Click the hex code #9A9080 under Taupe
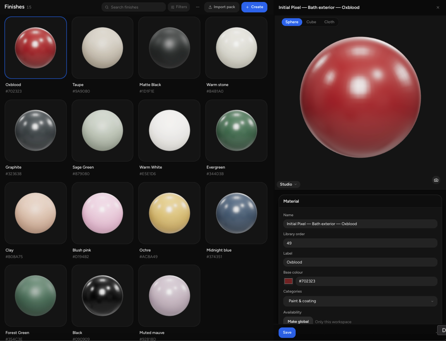Image resolution: width=446 pixels, height=341 pixels. click(81, 91)
